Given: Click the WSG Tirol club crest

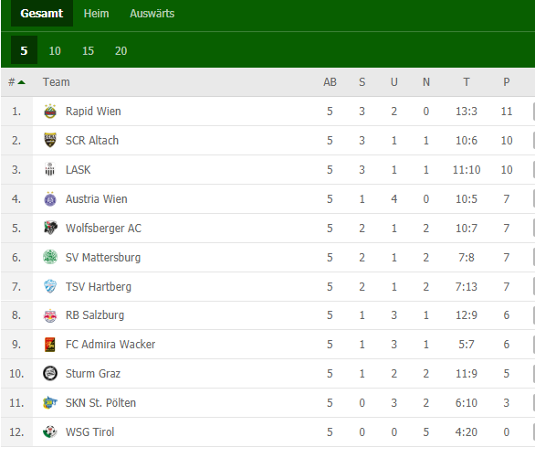Looking at the screenshot, I should tap(50, 431).
